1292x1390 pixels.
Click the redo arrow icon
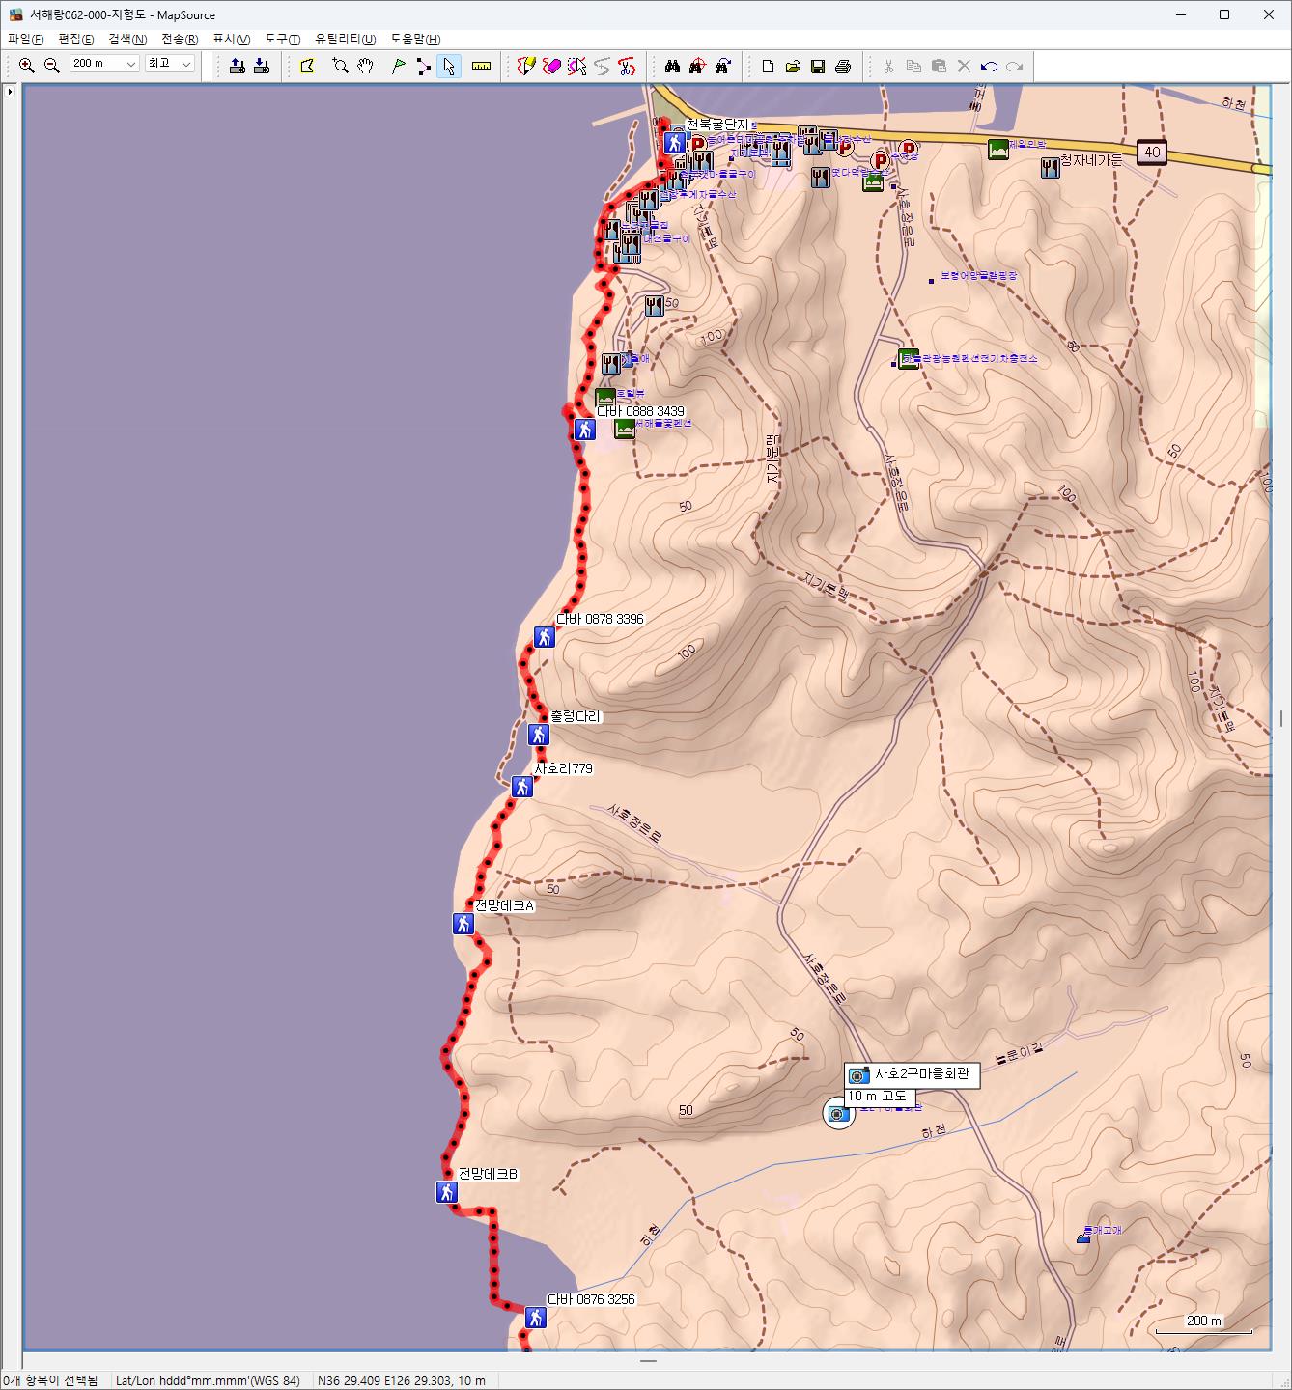coord(1014,66)
